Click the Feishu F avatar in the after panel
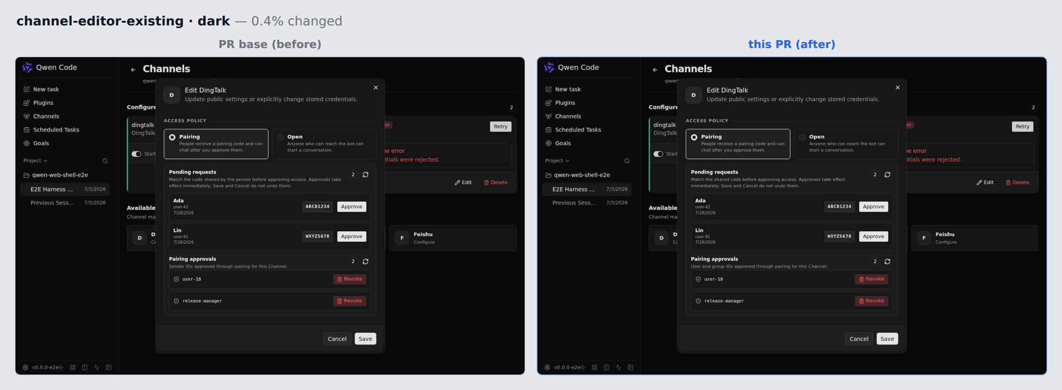This screenshot has width=1062, height=390. click(x=924, y=238)
